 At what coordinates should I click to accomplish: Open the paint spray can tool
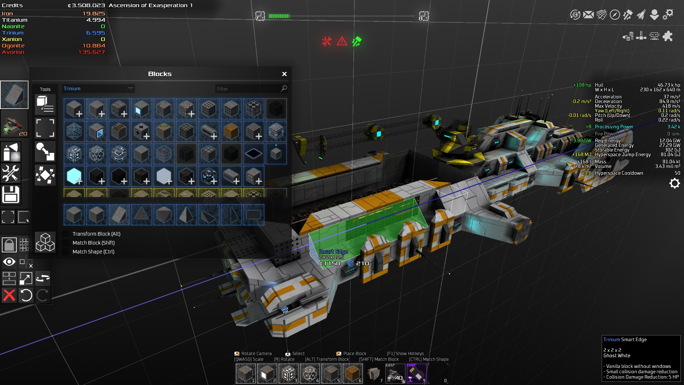[11, 152]
